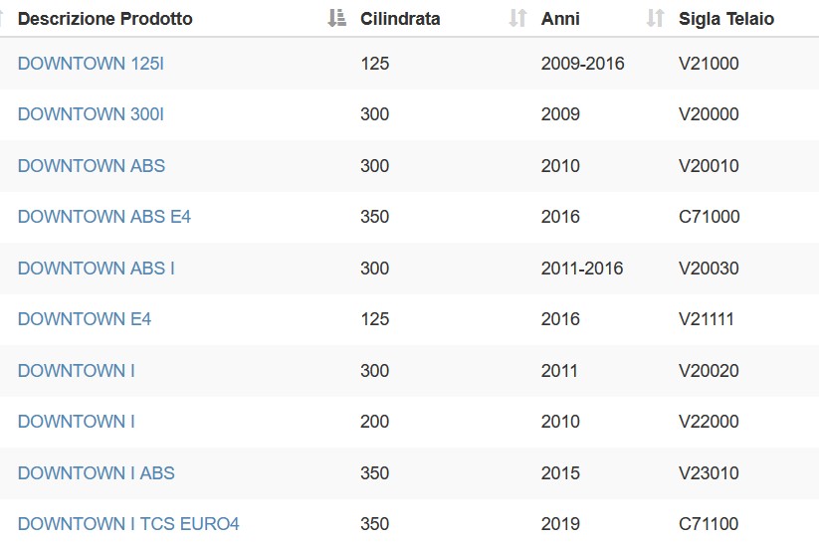This screenshot has height=543, width=819.
Task: Select the row with years 2011-2016
Action: [410, 268]
